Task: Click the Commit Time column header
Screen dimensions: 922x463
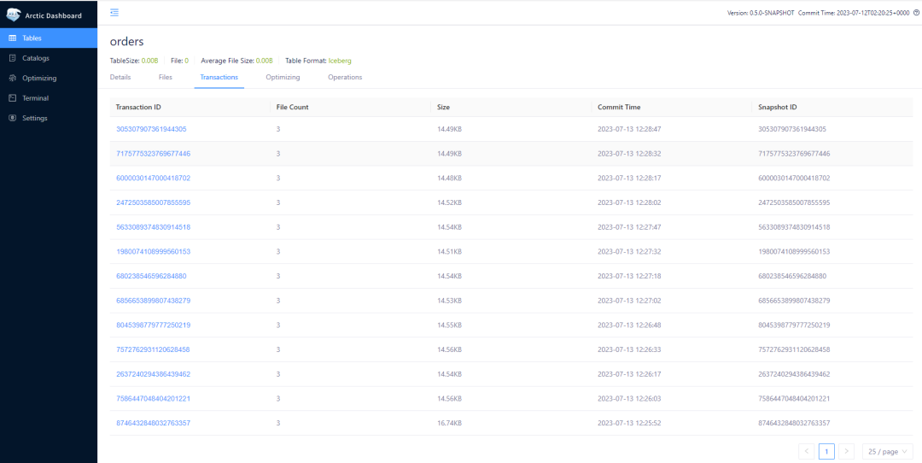Action: (x=619, y=107)
